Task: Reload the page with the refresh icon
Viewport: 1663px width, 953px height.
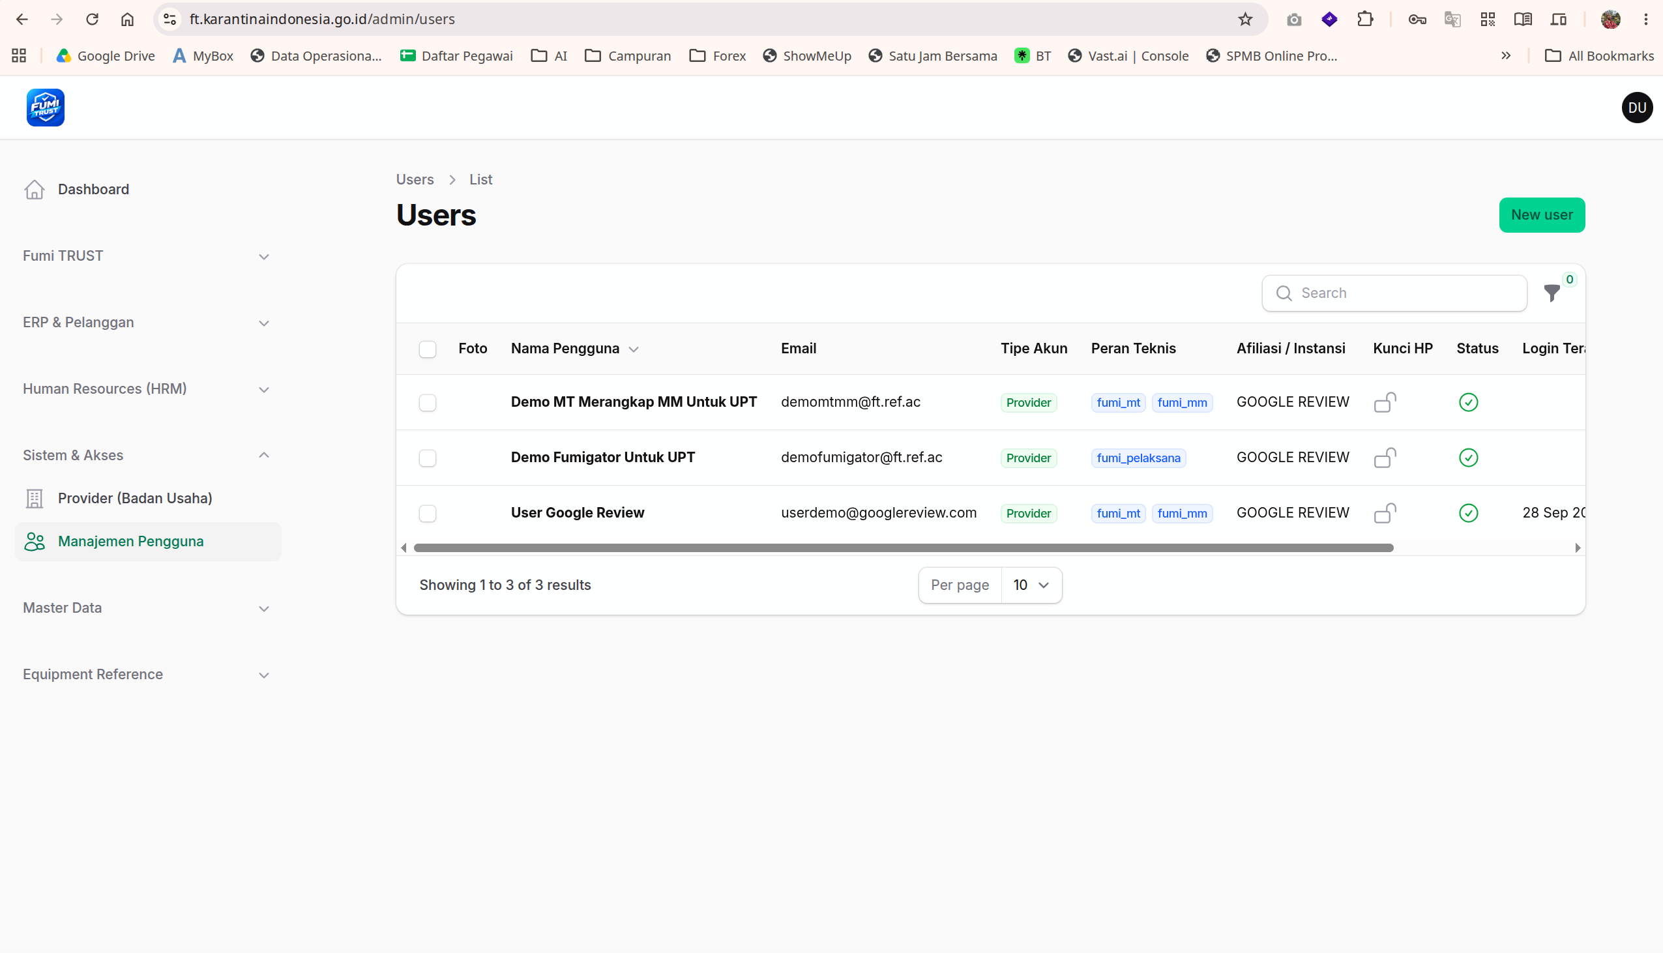Action: pyautogui.click(x=93, y=19)
